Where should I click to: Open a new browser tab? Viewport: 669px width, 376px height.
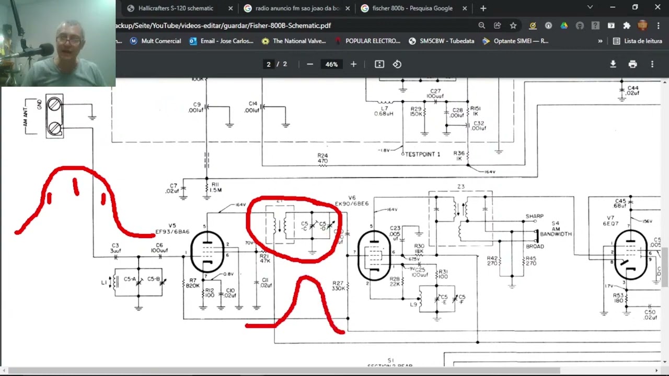click(483, 8)
